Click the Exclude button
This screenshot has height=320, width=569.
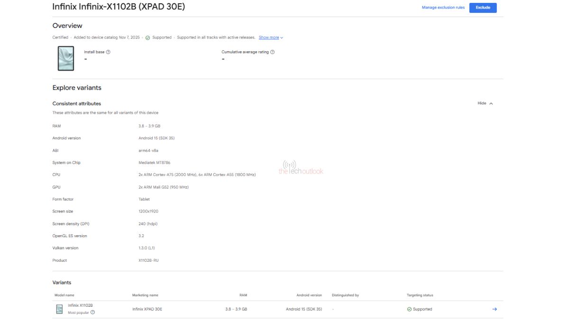point(483,8)
